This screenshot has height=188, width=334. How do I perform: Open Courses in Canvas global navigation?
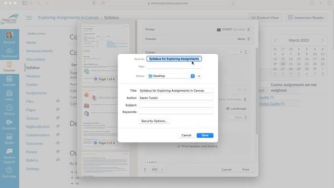click(x=9, y=67)
